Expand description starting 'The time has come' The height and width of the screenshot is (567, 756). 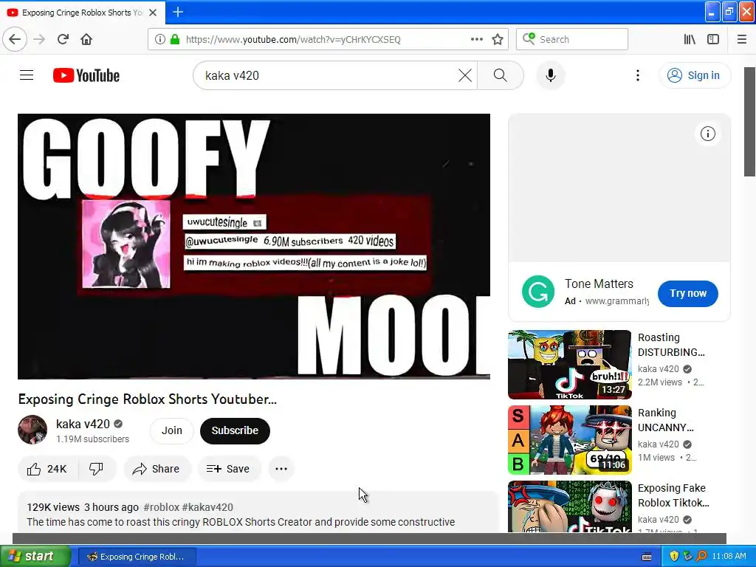pos(241,522)
